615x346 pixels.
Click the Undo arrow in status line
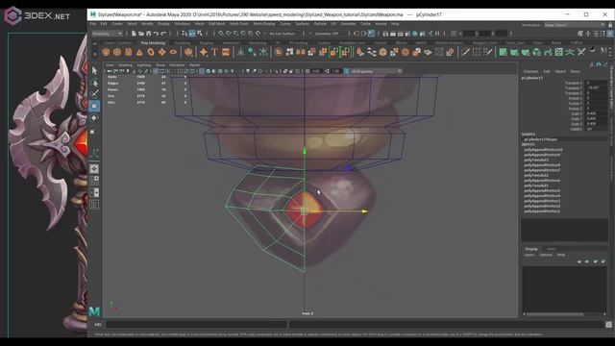click(x=156, y=34)
